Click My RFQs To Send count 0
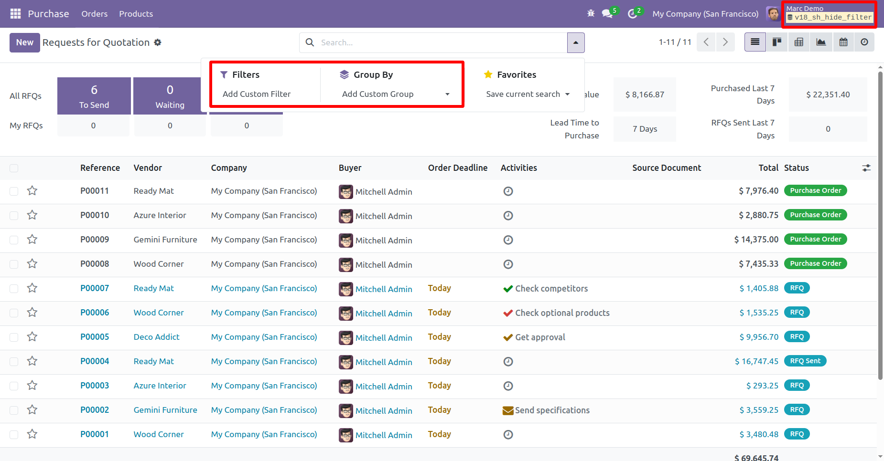Viewport: 884px width, 461px height. click(x=93, y=126)
